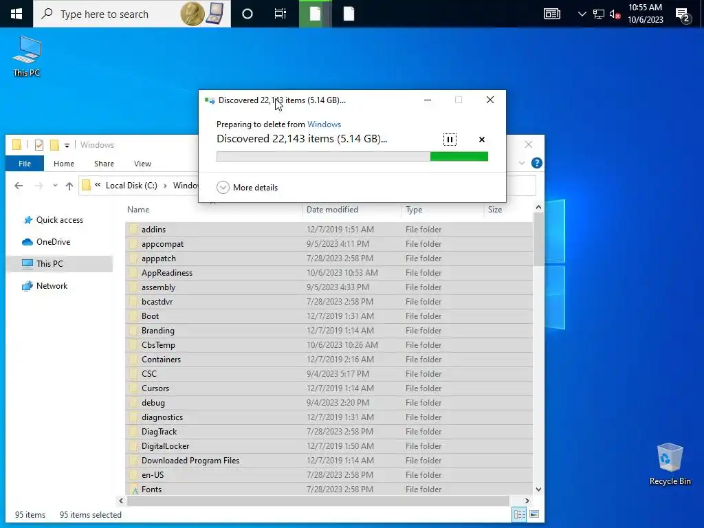Click the Windows link in delete dialog
This screenshot has height=528, width=704.
coord(324,124)
